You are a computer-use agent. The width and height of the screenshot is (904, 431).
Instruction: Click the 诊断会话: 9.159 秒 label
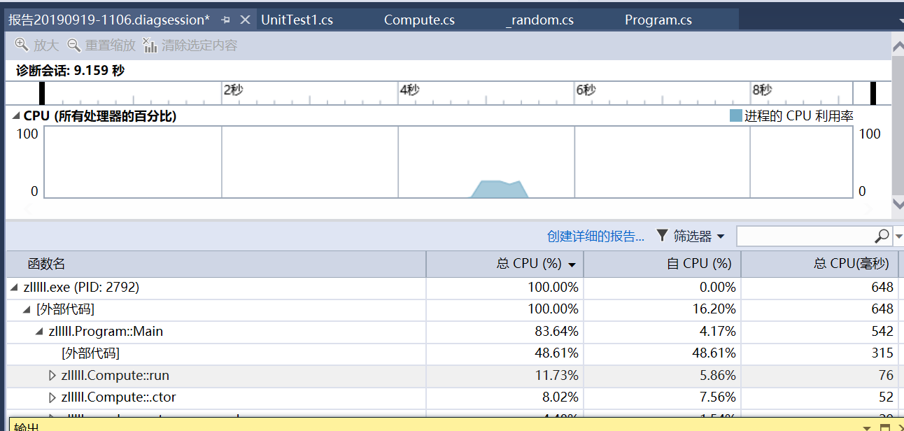71,71
